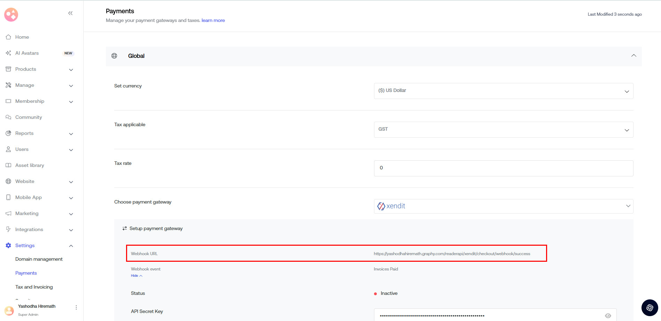
Task: Click the floating help widget icon
Action: pyautogui.click(x=650, y=307)
